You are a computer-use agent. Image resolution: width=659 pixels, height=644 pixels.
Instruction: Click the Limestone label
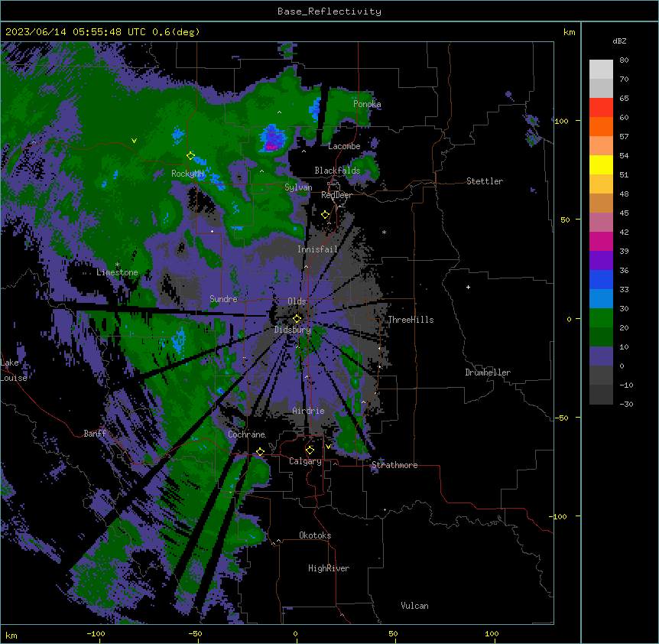coord(117,272)
